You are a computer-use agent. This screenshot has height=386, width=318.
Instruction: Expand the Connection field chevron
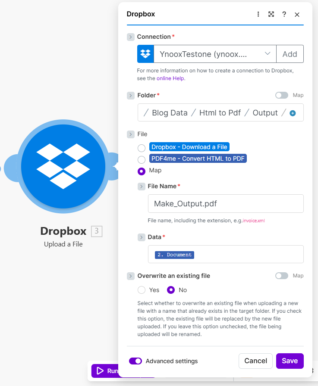coord(130,37)
